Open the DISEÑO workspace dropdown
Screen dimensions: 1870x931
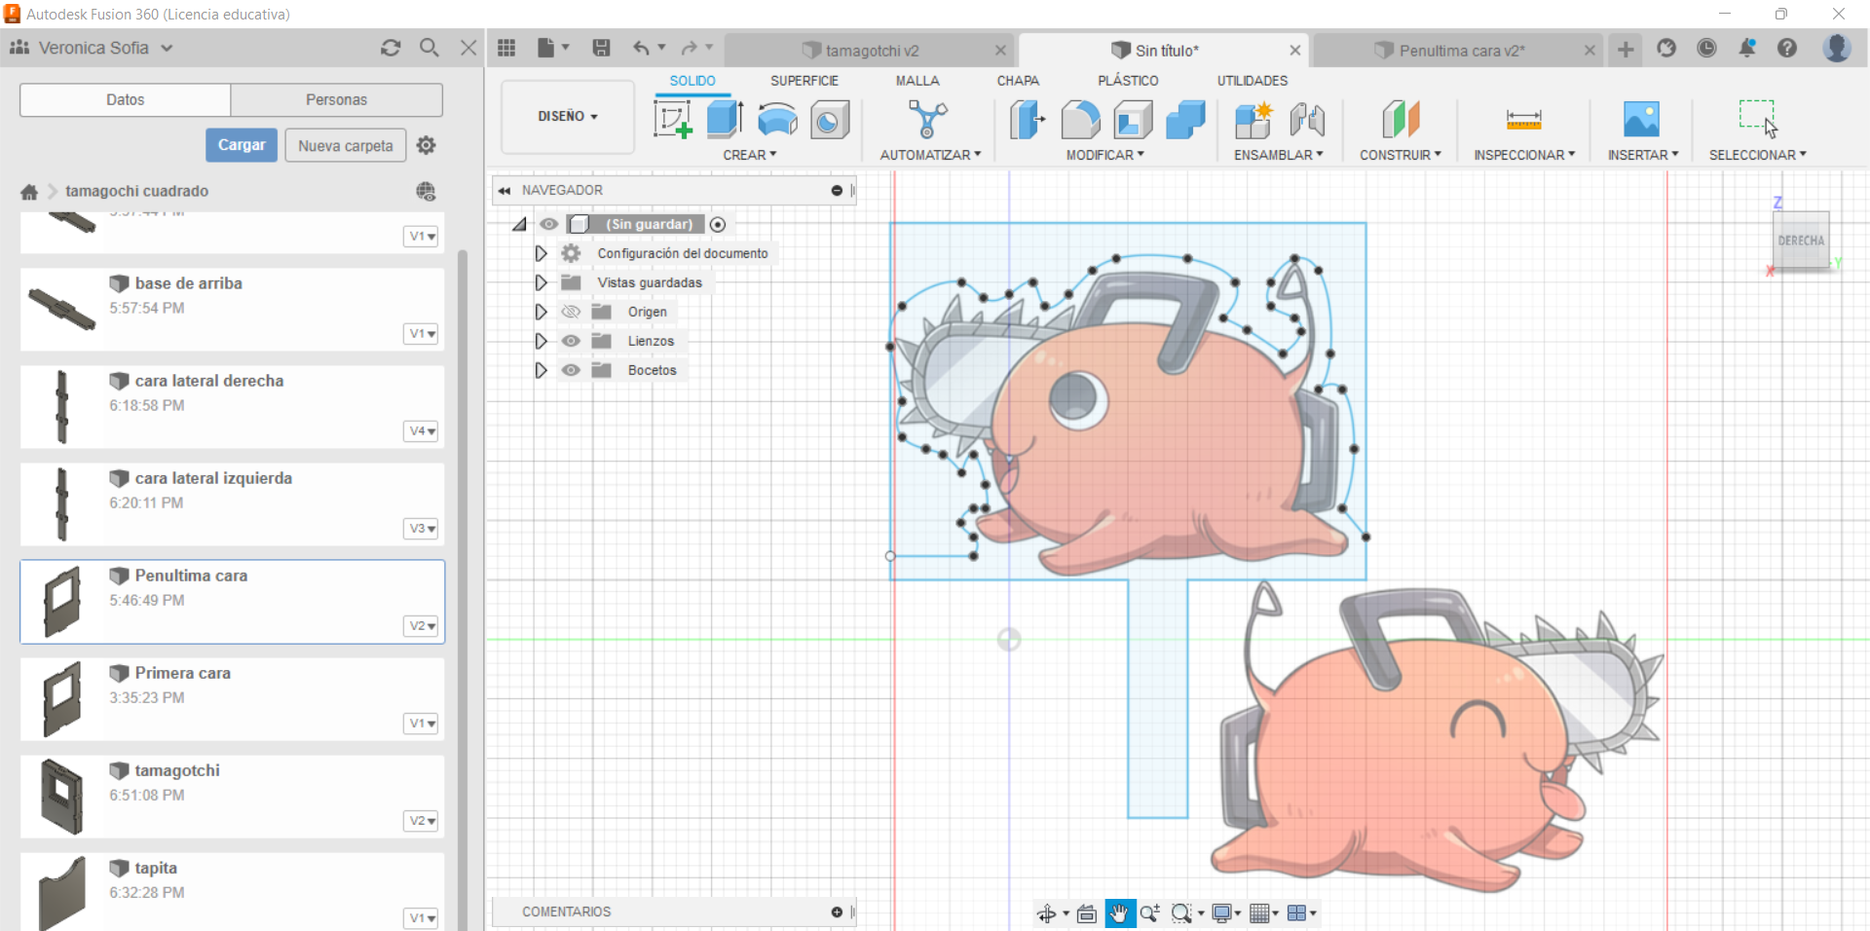click(x=568, y=117)
